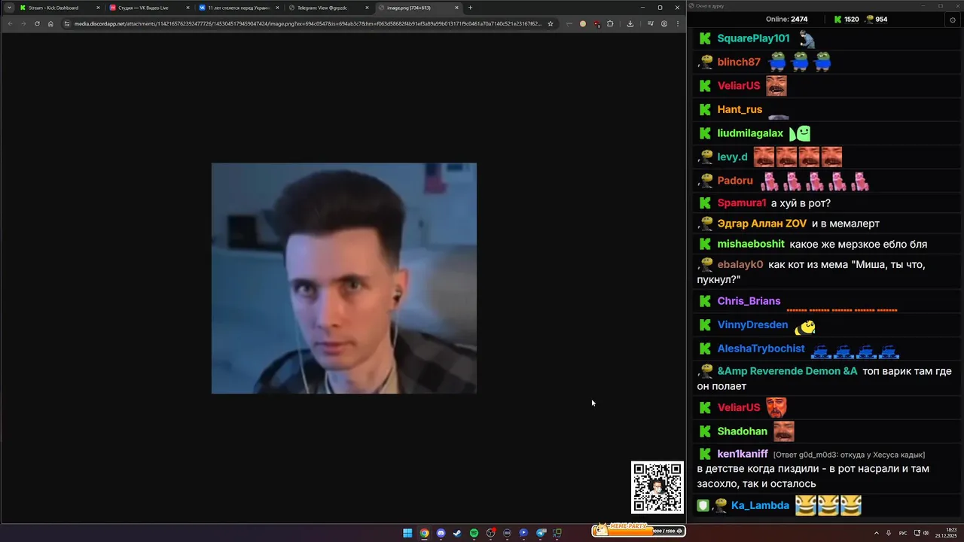Click username Padoru in chat

coord(735,181)
